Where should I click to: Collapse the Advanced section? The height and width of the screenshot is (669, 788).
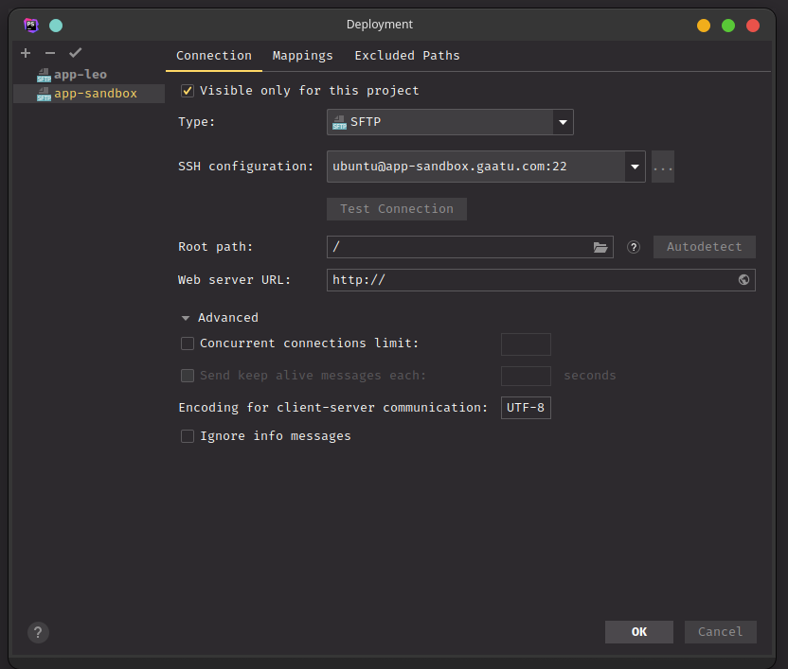[186, 318]
